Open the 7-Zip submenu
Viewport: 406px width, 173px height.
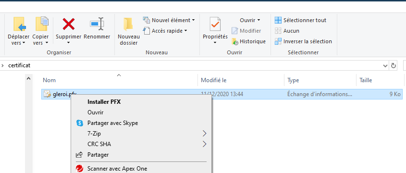tap(141, 134)
